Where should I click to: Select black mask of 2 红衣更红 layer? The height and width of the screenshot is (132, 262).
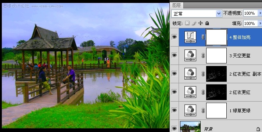click(216, 92)
